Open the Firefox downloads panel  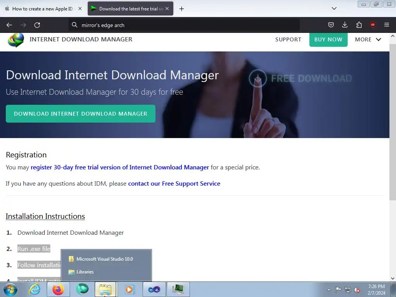[x=345, y=25]
